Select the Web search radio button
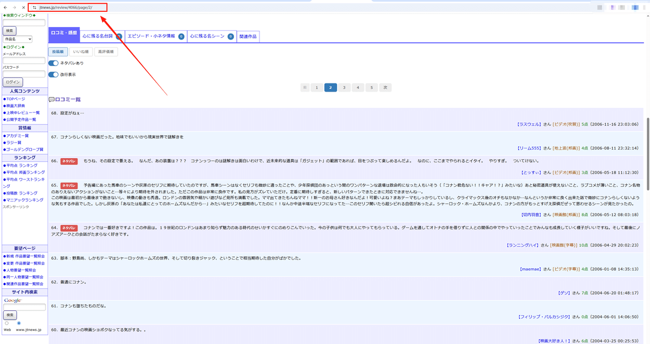Image resolution: width=650 pixels, height=344 pixels. click(6, 323)
